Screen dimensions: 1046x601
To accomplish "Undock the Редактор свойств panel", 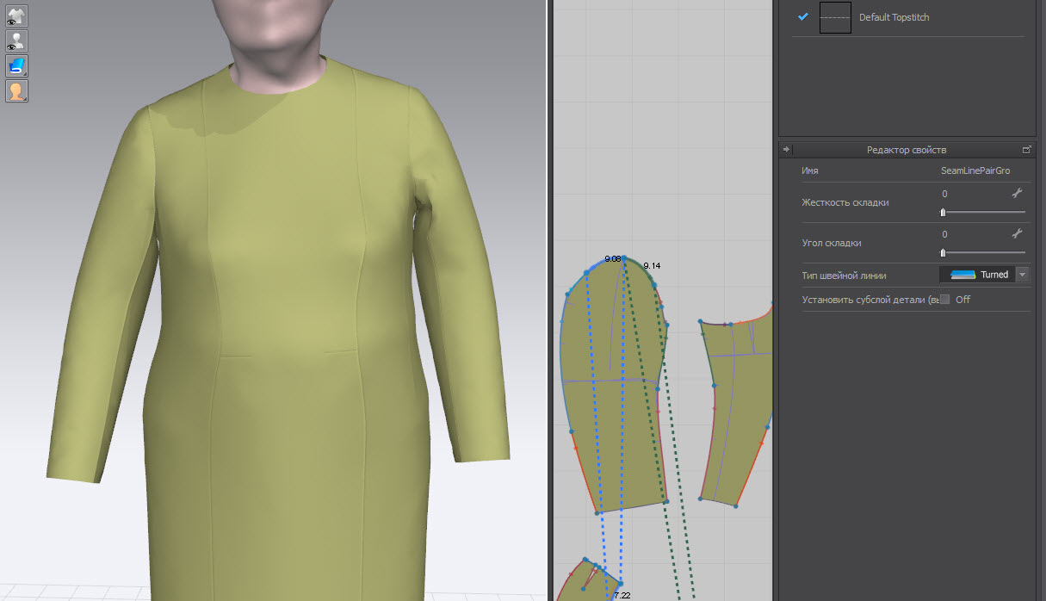I will (x=1026, y=150).
